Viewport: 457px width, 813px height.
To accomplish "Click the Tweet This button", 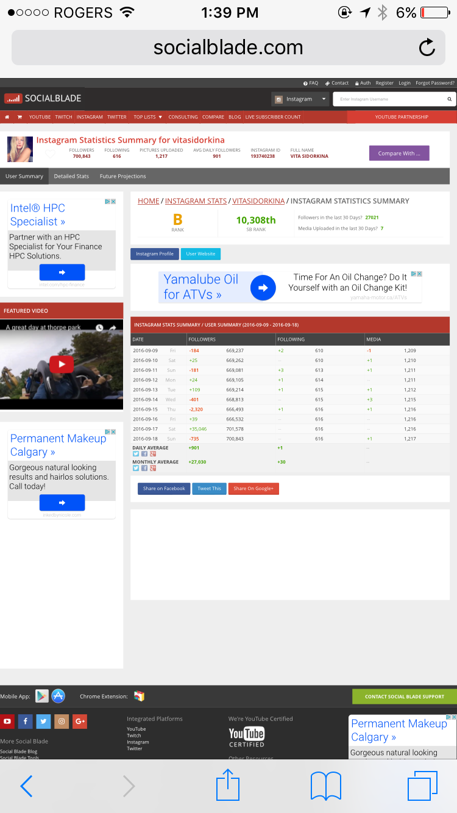I will pyautogui.click(x=209, y=488).
